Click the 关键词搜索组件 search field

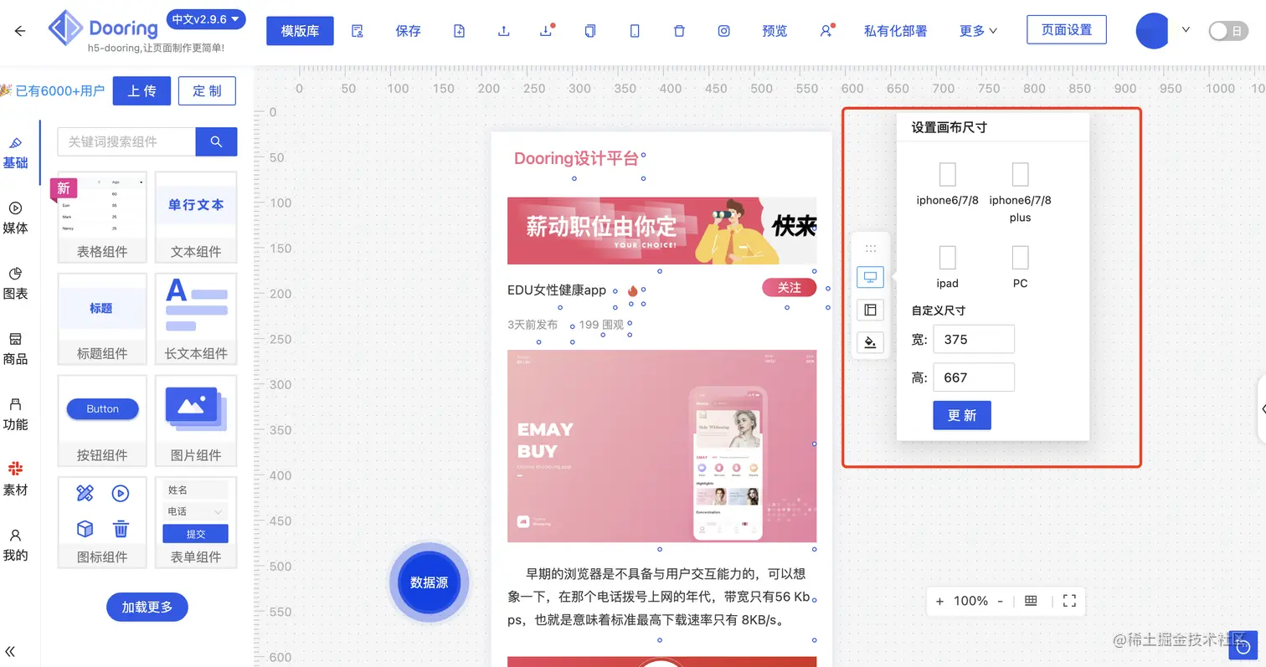pyautogui.click(x=126, y=141)
